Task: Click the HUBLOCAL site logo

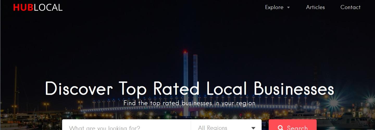Action: click(38, 7)
